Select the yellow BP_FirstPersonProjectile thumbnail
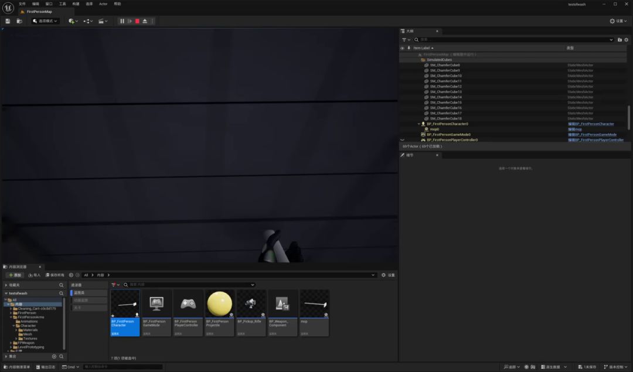633x372 pixels. coord(220,305)
